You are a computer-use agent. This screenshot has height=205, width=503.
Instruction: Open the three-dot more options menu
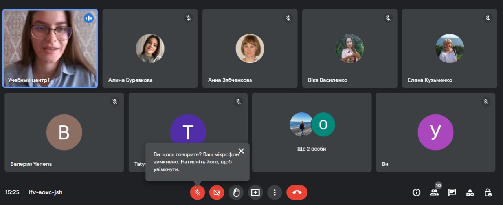(x=275, y=192)
